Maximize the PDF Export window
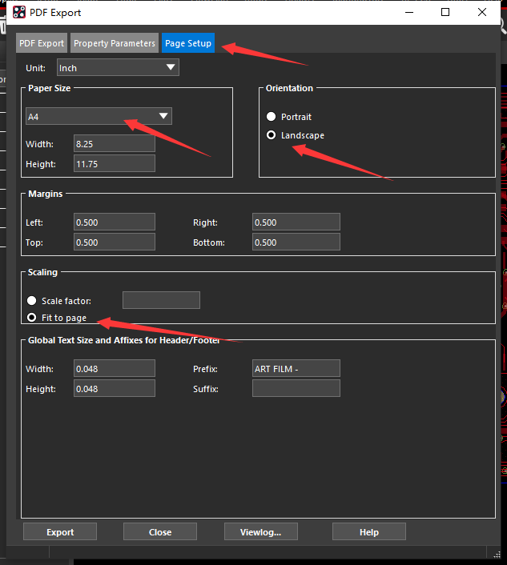 click(x=445, y=12)
